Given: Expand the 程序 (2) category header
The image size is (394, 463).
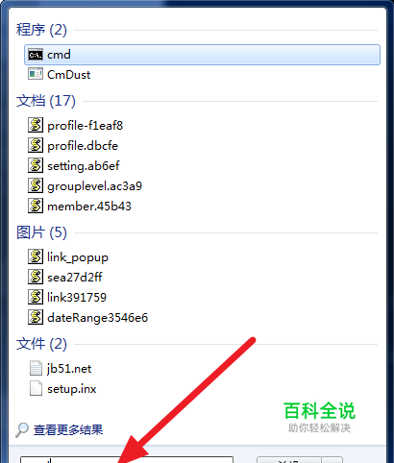Looking at the screenshot, I should tap(41, 30).
